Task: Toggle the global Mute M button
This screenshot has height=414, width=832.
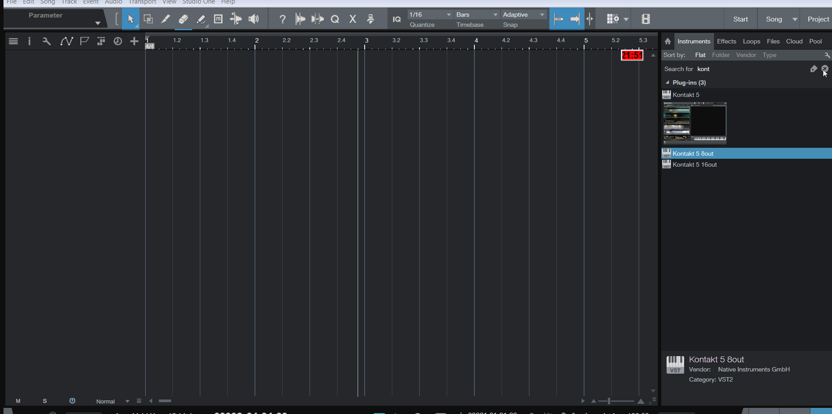Action: coord(18,401)
